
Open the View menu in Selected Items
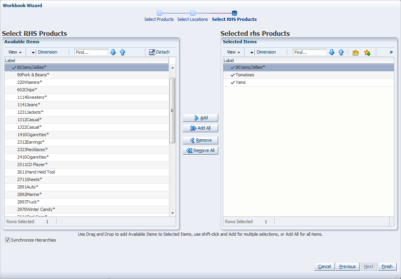pyautogui.click(x=234, y=52)
